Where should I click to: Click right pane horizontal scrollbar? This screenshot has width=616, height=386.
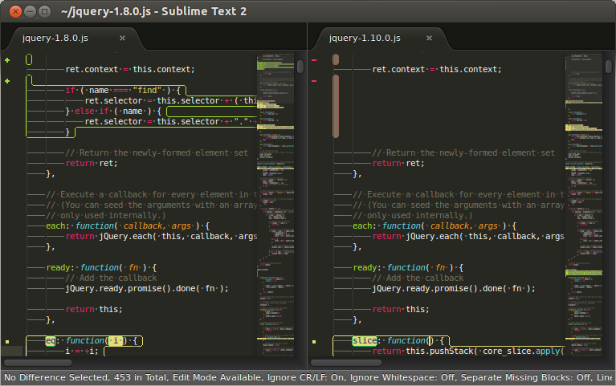(x=345, y=363)
